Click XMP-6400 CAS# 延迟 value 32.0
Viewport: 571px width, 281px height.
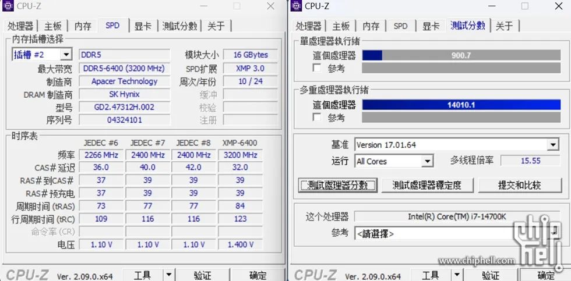point(240,167)
